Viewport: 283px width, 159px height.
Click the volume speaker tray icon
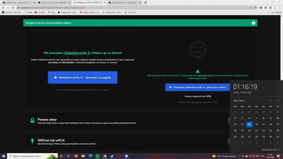[x=243, y=156]
